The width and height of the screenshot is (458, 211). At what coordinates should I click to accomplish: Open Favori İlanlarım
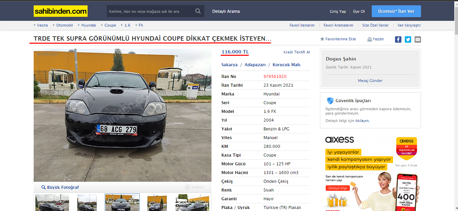pos(302,25)
